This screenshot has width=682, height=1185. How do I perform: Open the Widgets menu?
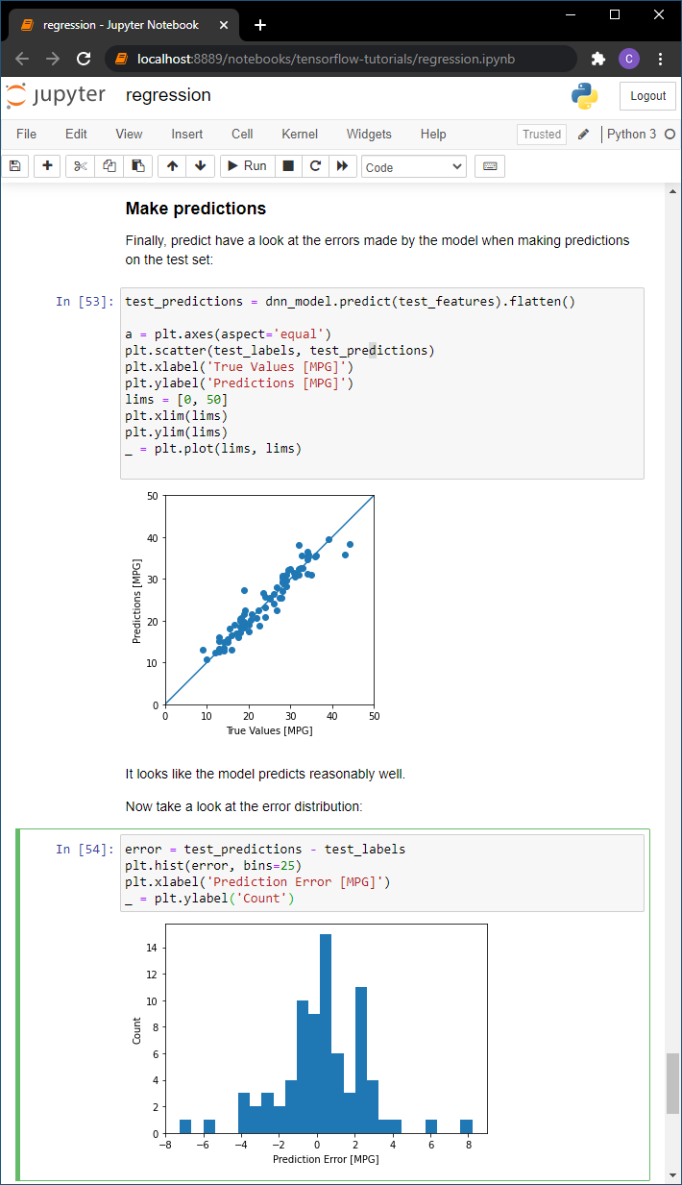(369, 135)
